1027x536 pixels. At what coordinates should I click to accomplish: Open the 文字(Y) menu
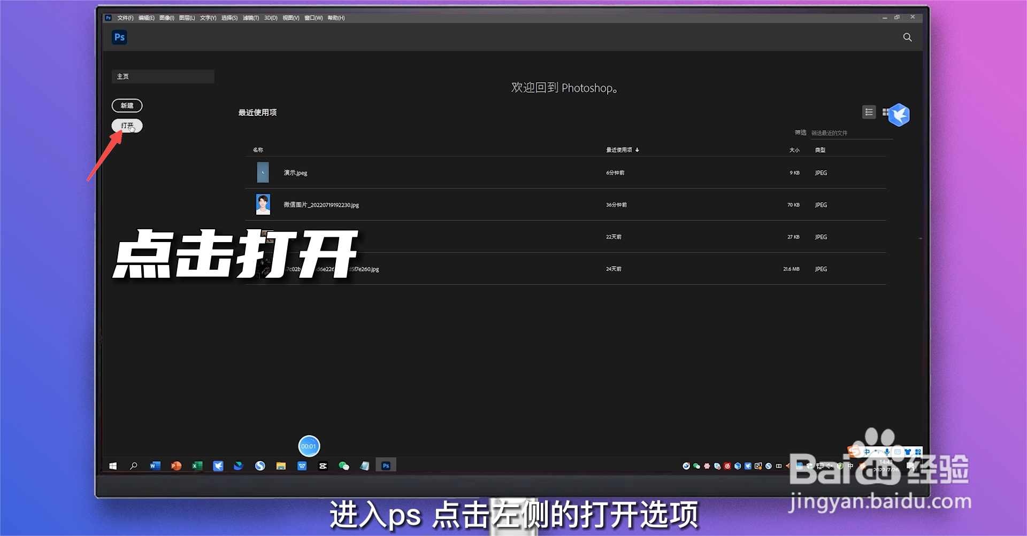(x=208, y=18)
